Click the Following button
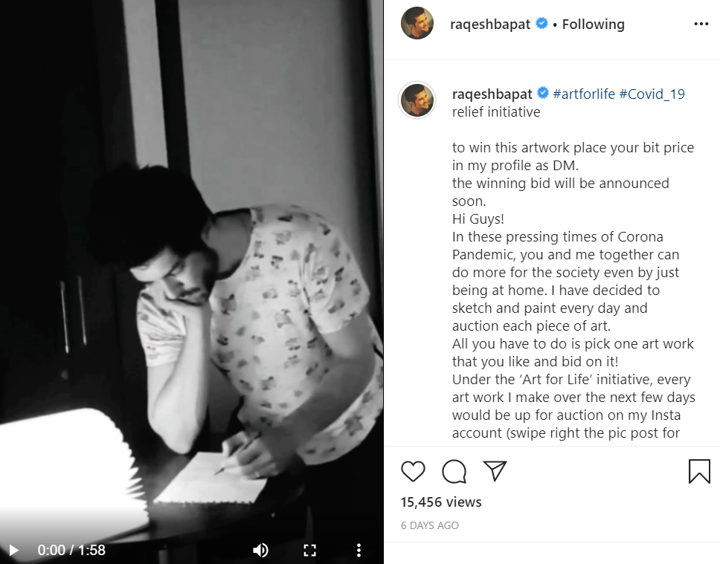The height and width of the screenshot is (564, 720). pos(593,25)
